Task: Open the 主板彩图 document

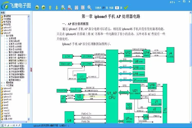Action: click(x=12, y=38)
